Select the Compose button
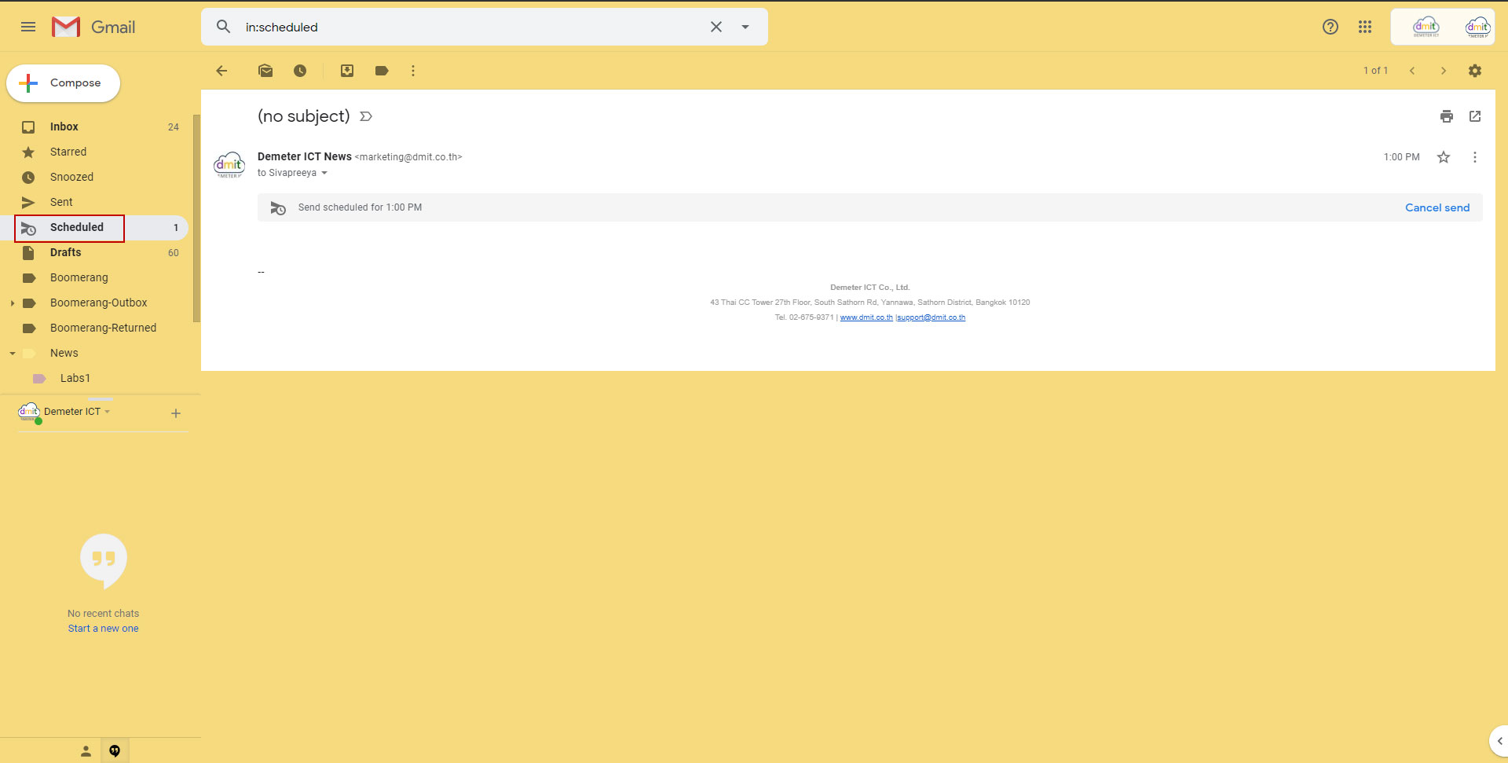 pyautogui.click(x=63, y=83)
